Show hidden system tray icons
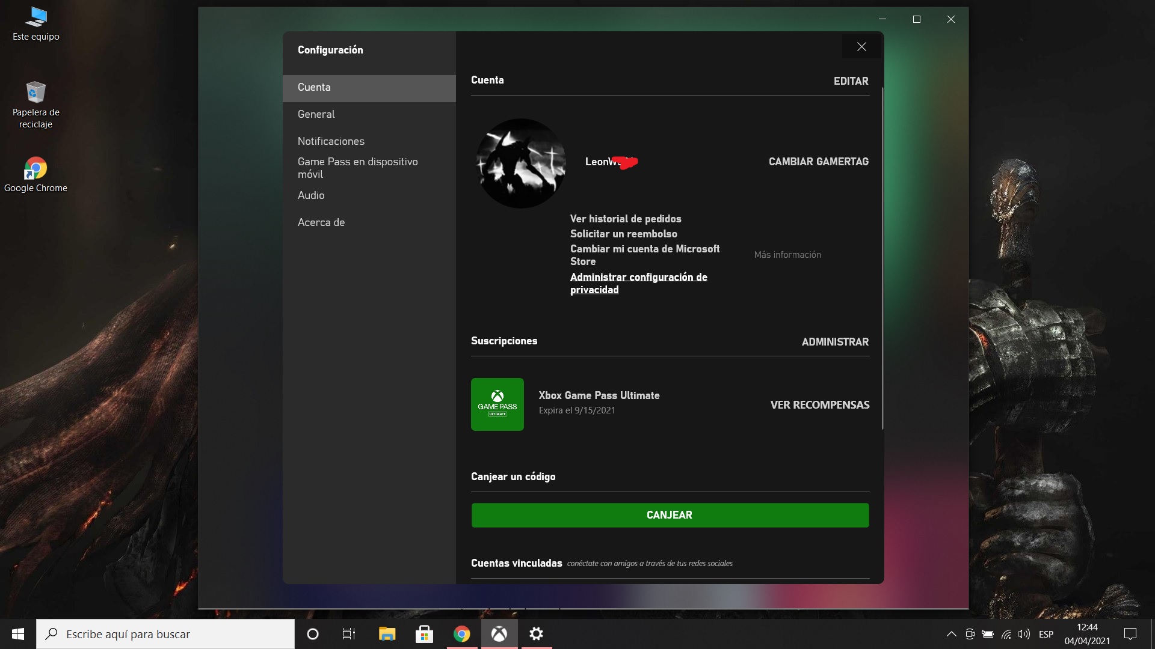1155x649 pixels. [952, 634]
